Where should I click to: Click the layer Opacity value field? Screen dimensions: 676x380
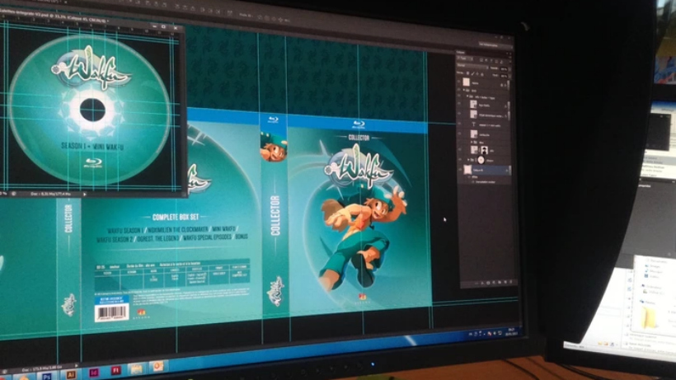pos(504,69)
